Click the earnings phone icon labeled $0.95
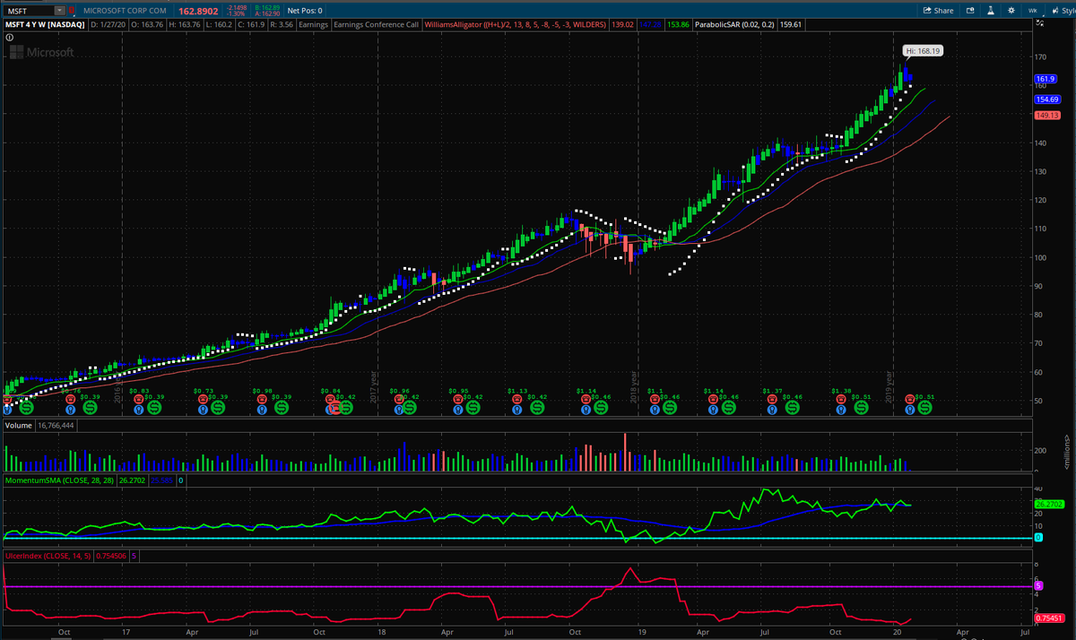This screenshot has width=1076, height=640. 457,400
